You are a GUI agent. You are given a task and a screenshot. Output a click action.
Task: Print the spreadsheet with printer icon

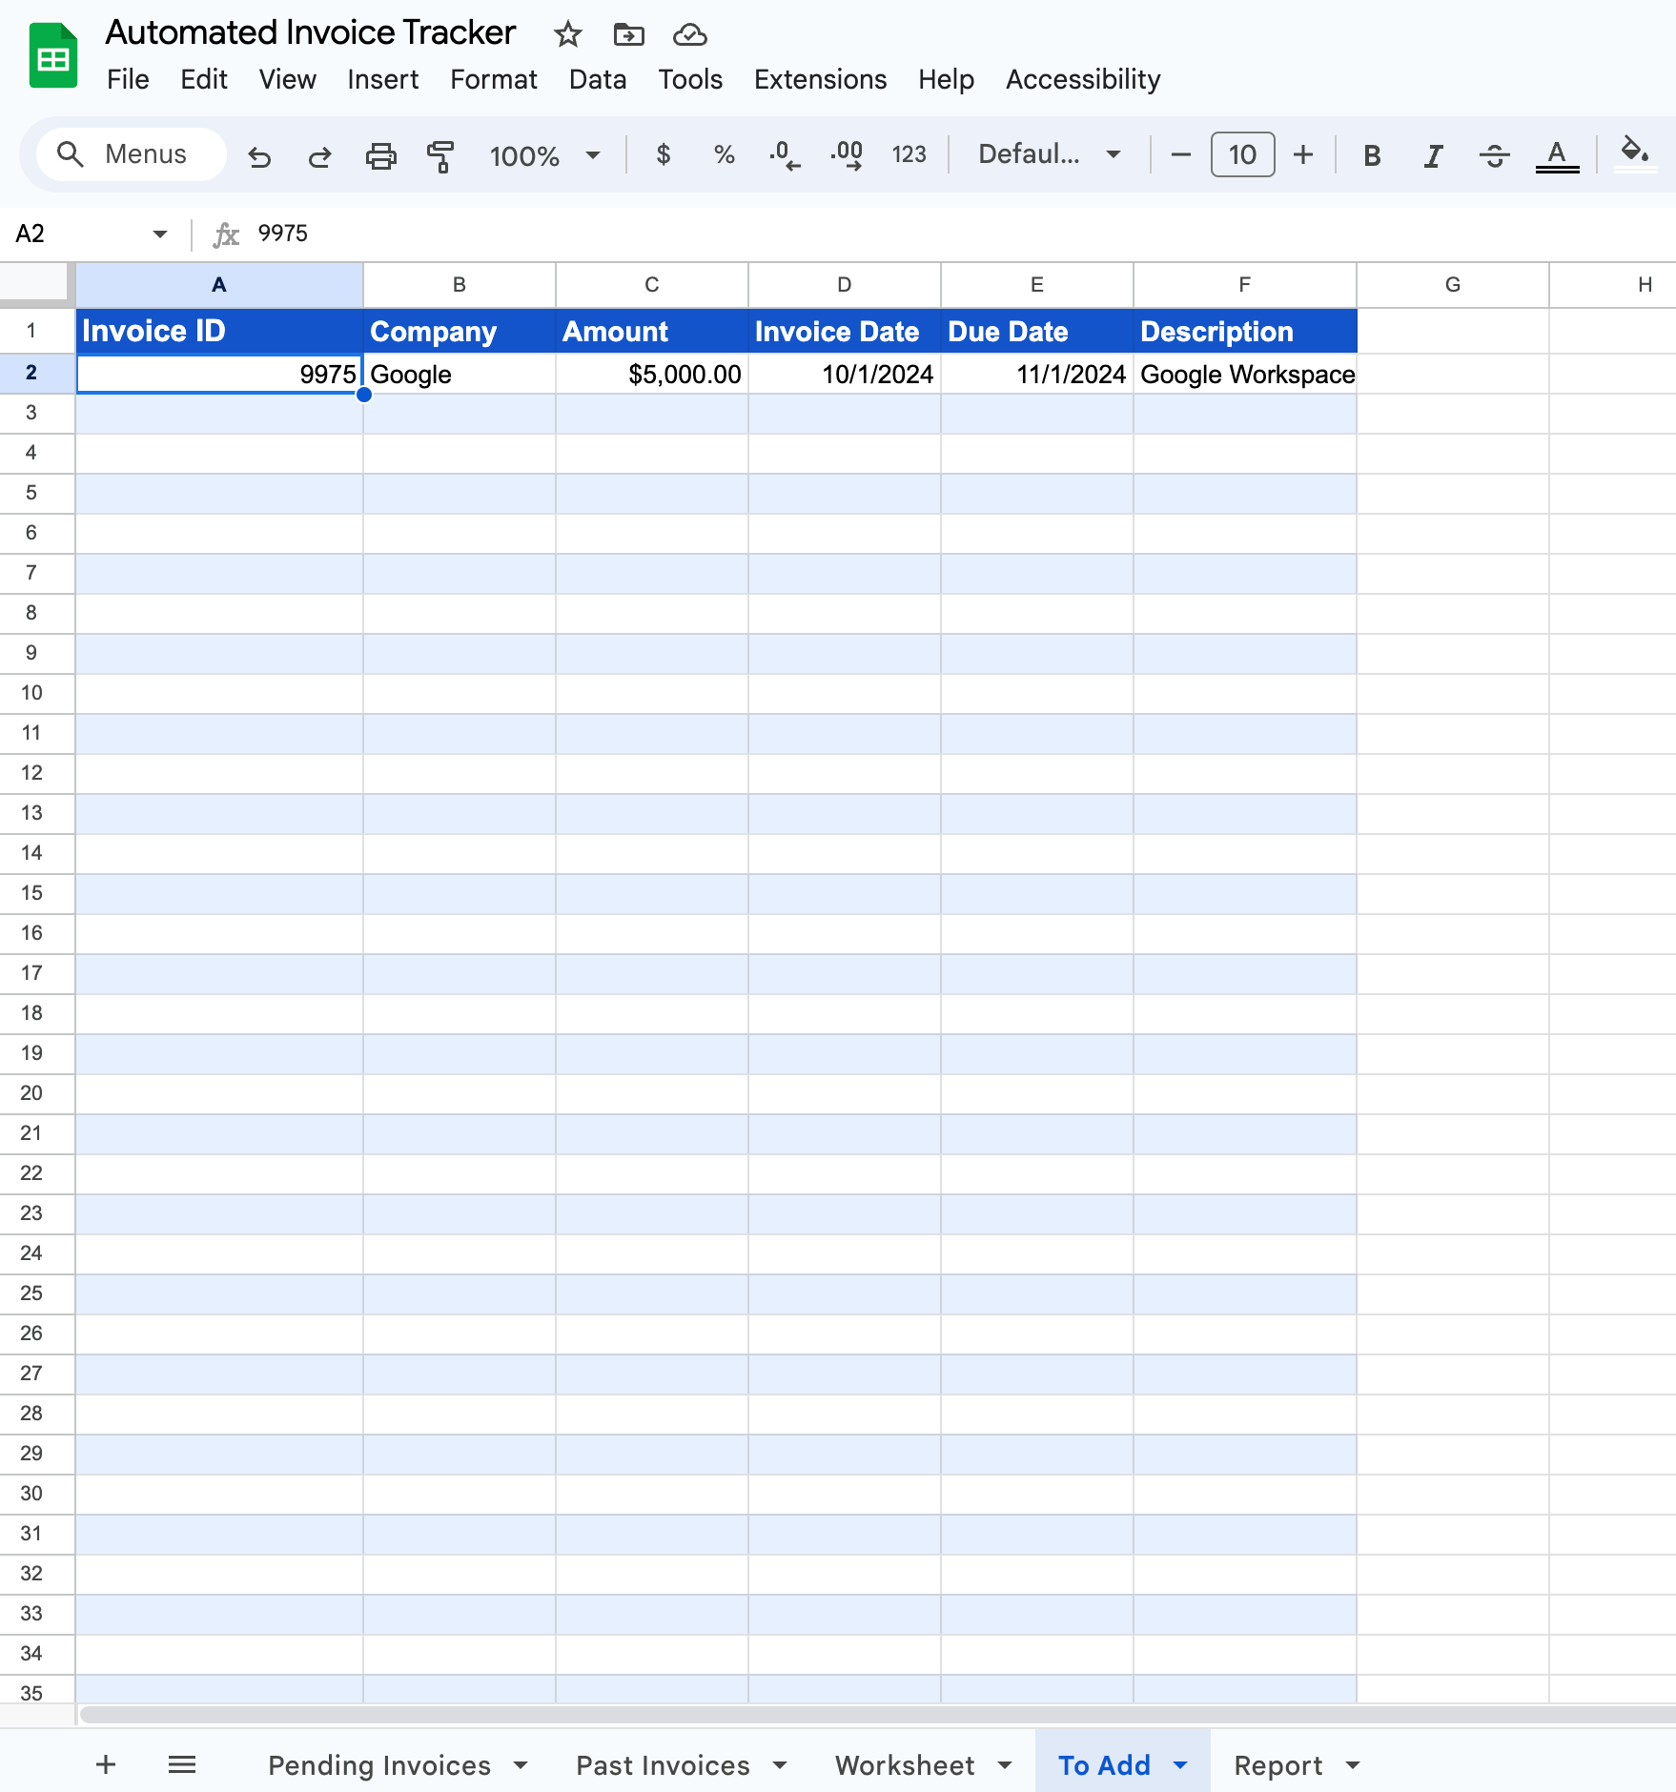380,155
